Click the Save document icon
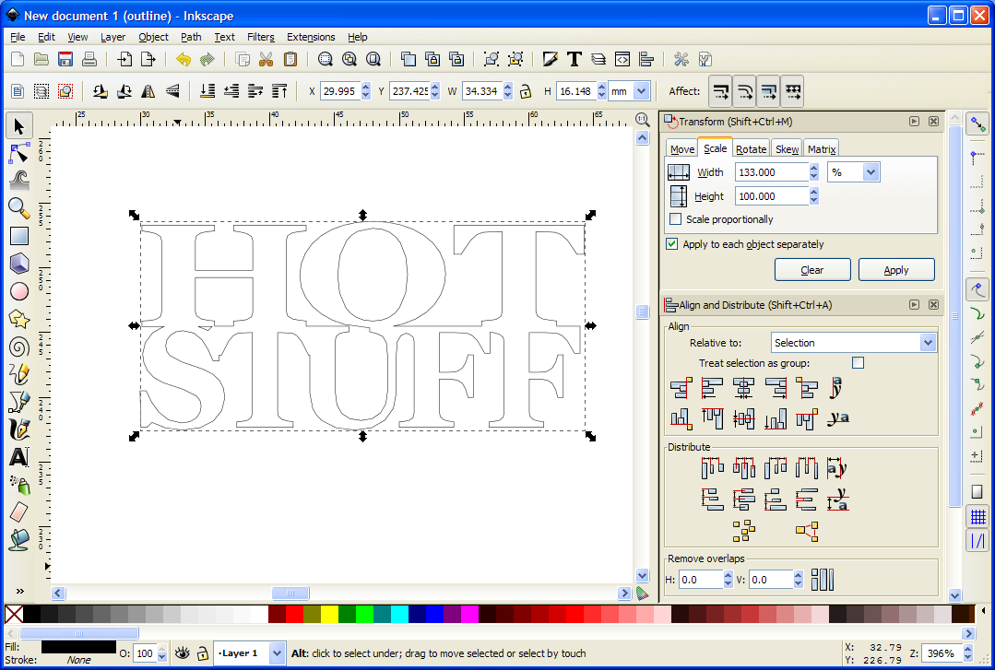 65,60
